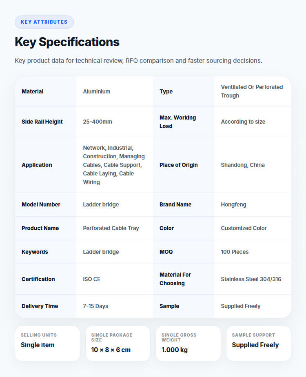
Task: Click the Ventilated Or Perforated Trough value
Action: point(252,91)
